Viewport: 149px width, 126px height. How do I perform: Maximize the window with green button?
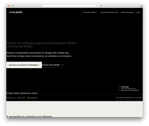click(x=13, y=6)
